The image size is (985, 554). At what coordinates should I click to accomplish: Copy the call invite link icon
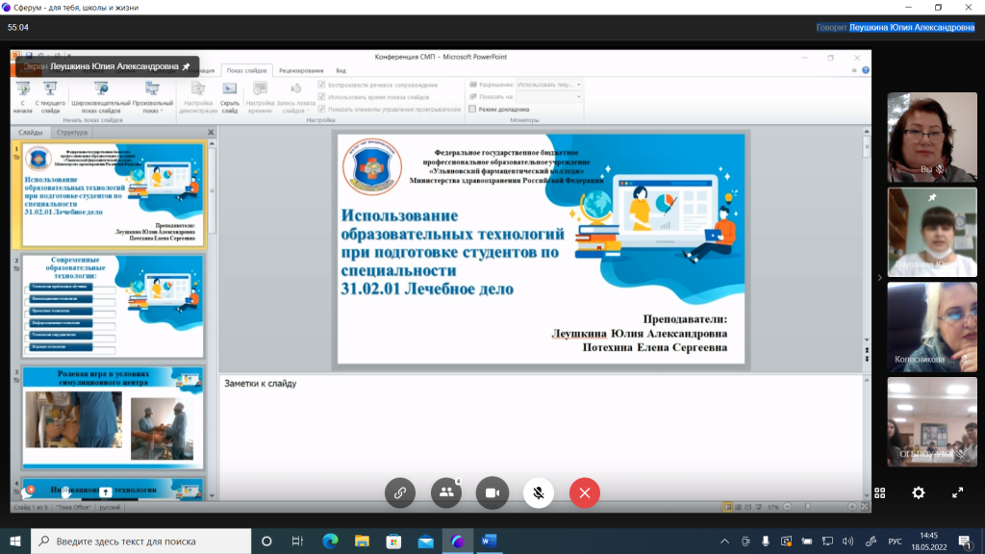[400, 492]
